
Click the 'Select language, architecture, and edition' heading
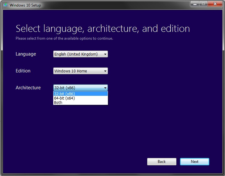(x=103, y=29)
